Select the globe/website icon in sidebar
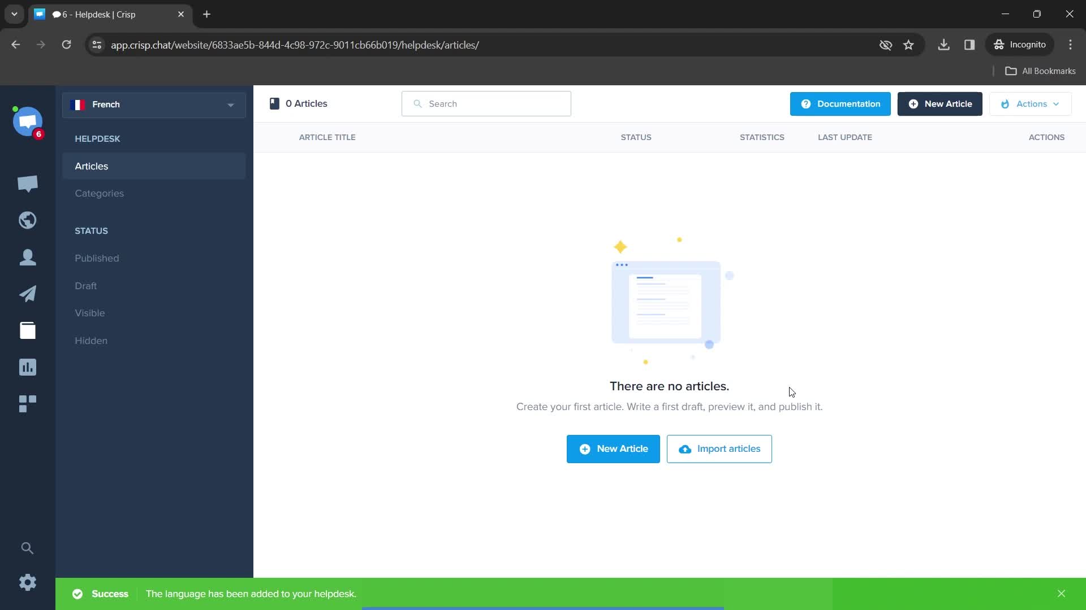The image size is (1086, 610). coord(28,220)
